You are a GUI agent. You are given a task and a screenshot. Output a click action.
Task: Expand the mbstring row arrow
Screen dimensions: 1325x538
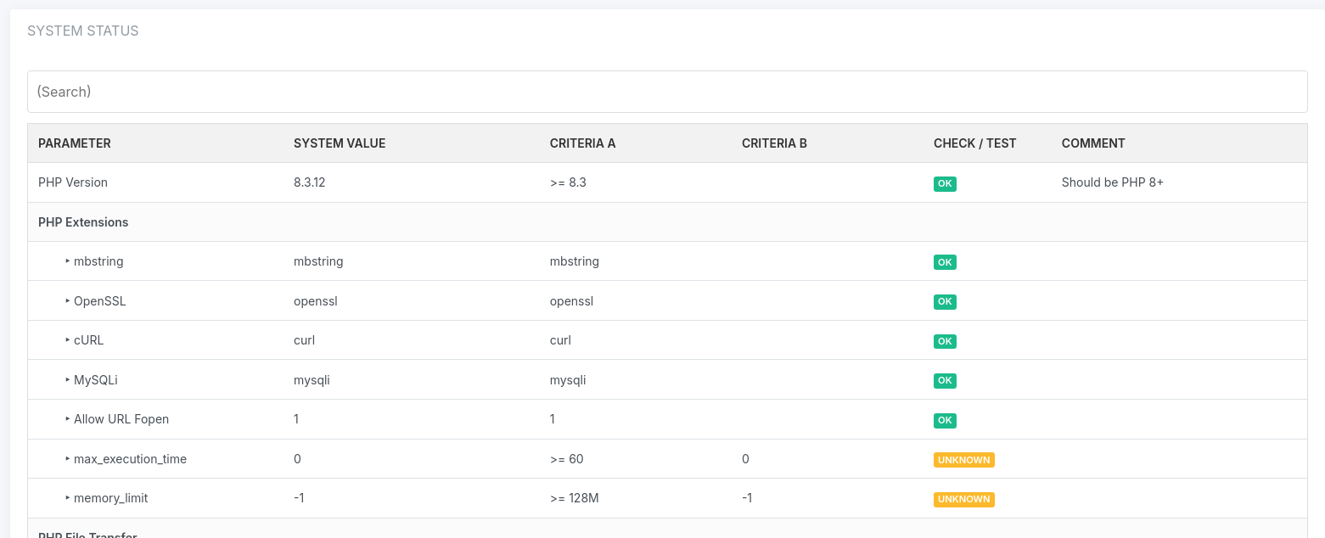[x=68, y=261]
